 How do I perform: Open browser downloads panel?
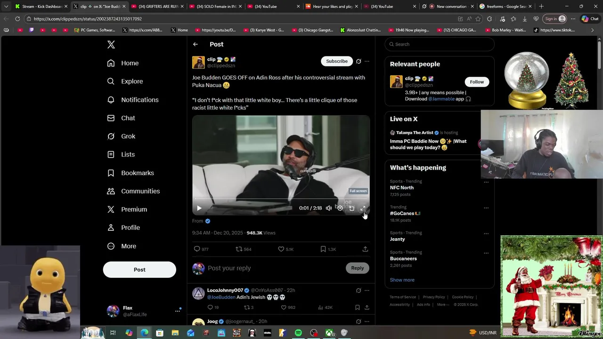pyautogui.click(x=524, y=19)
